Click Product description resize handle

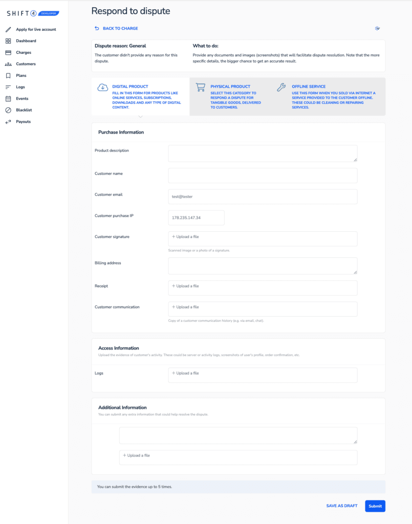[355, 160]
